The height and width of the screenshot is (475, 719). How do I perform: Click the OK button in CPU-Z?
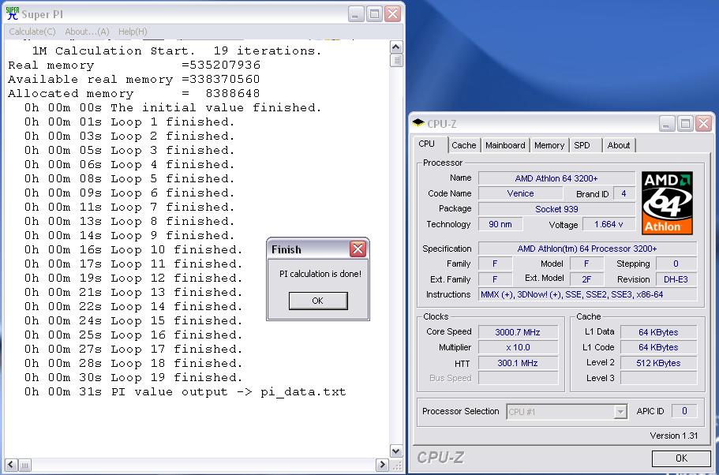681,458
